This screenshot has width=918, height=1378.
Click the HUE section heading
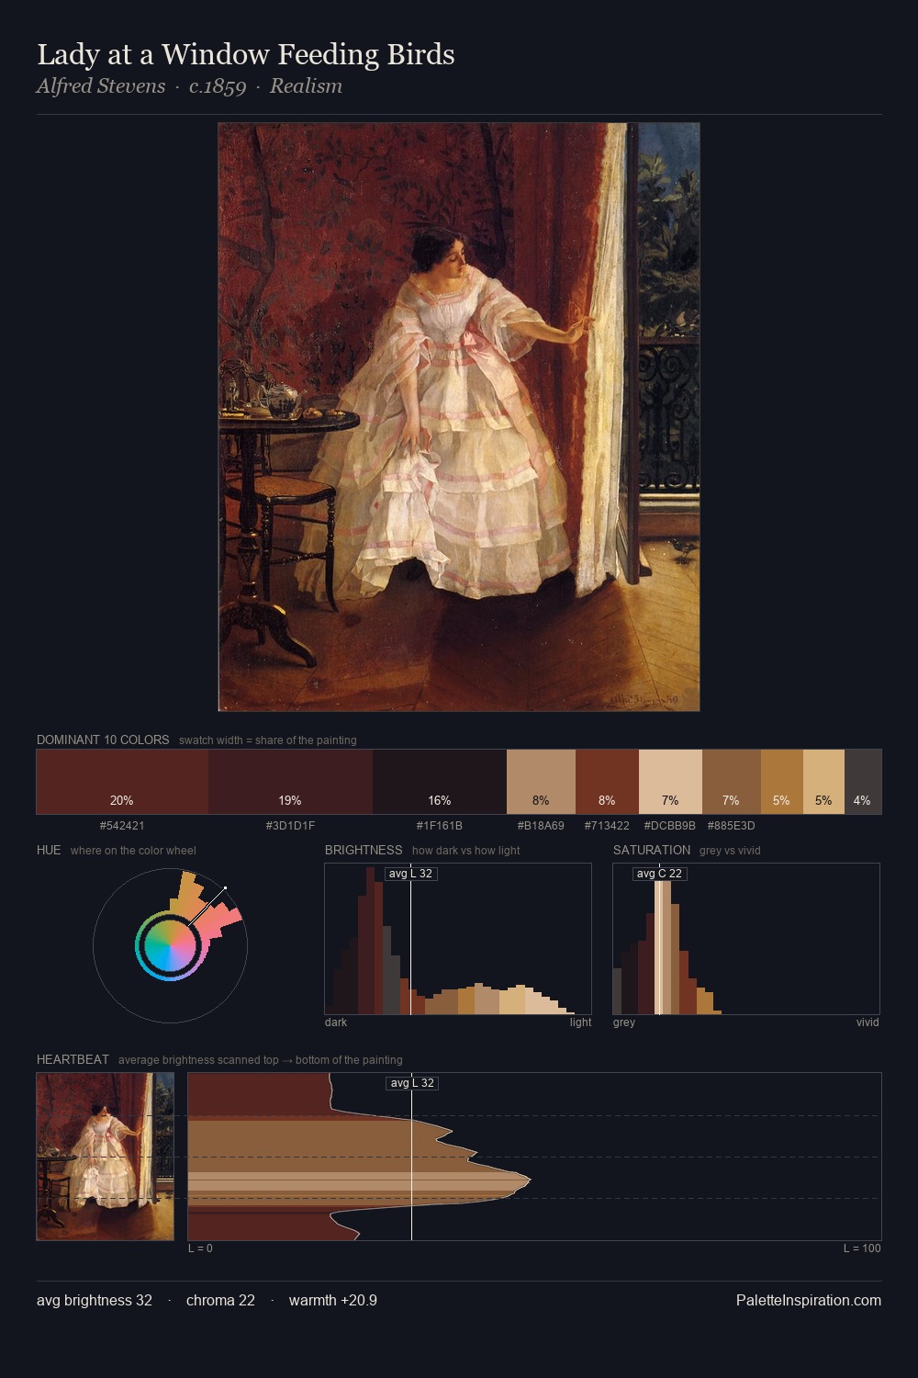[x=49, y=850]
